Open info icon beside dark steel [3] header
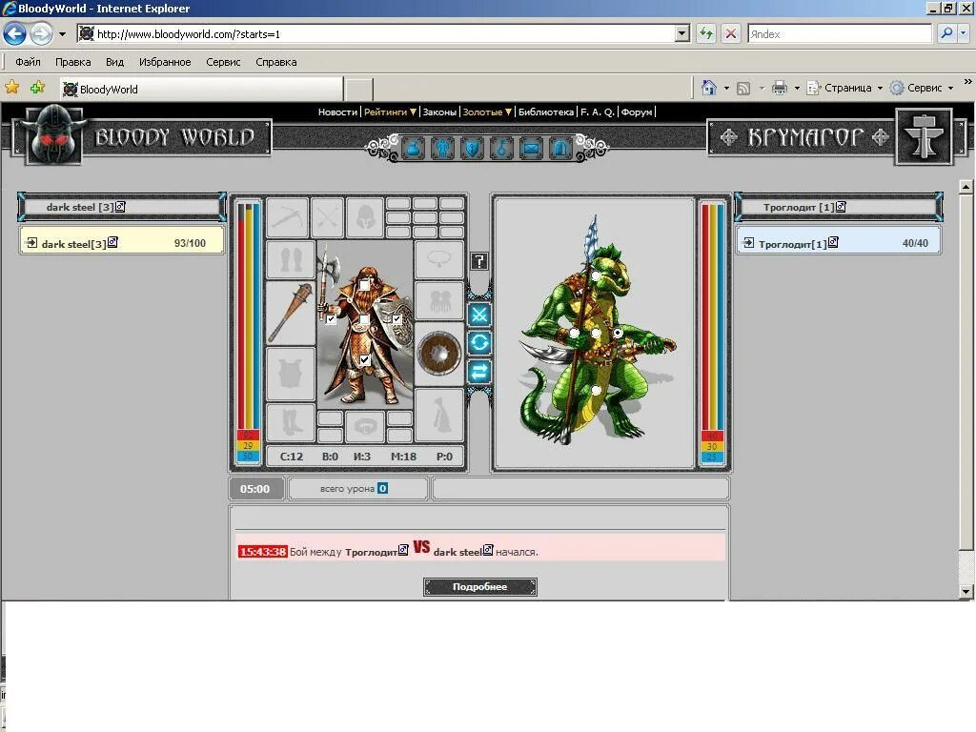976x732 pixels. (121, 207)
